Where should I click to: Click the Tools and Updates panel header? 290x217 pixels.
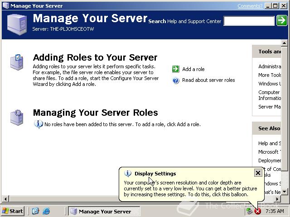coord(267,52)
